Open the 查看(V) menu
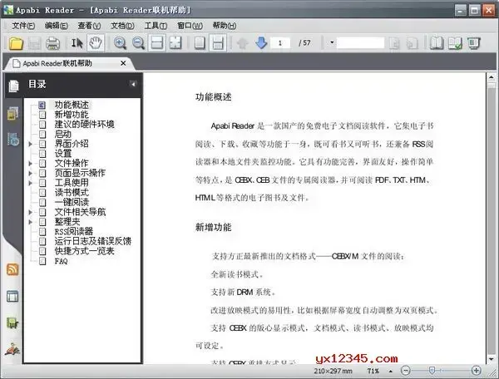This screenshot has width=499, height=379. click(90, 26)
